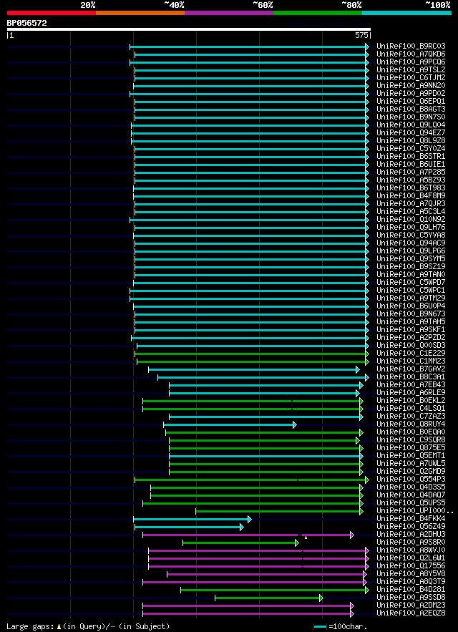Select hit label UniRef100_C1MM23
Screen dimensions: 458x632
click(411, 361)
